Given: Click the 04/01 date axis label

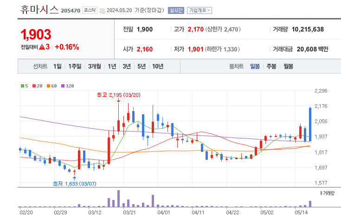Looking at the screenshot, I should [163, 212].
